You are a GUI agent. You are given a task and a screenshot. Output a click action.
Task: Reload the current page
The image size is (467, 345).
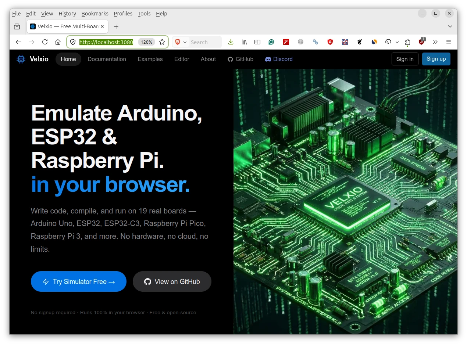pyautogui.click(x=45, y=42)
